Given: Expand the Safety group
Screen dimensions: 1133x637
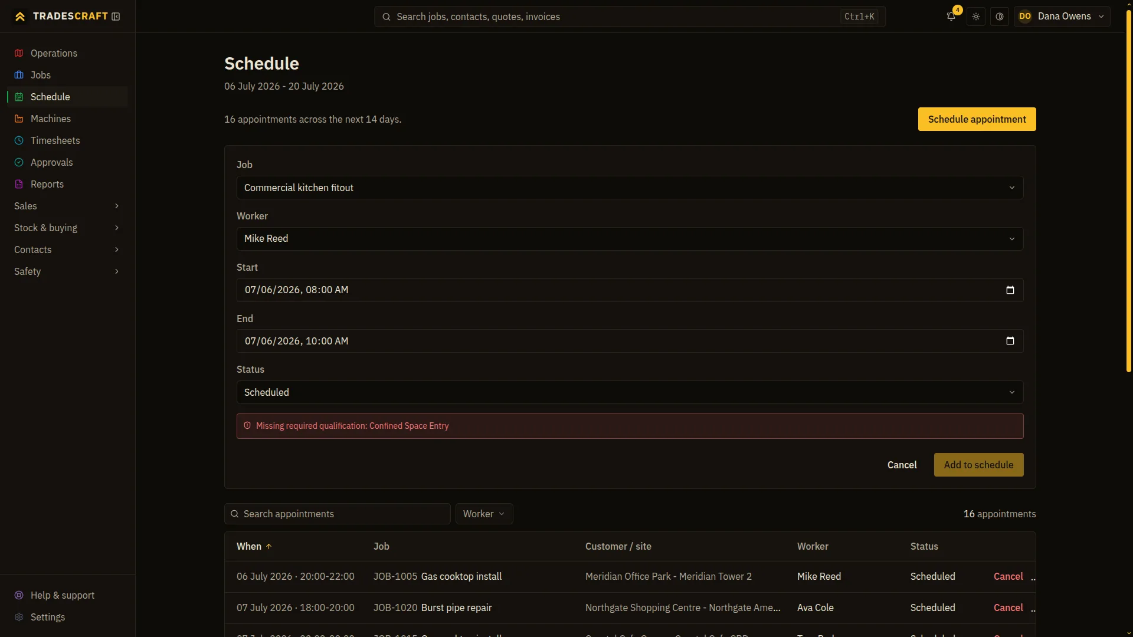Looking at the screenshot, I should click(x=67, y=271).
